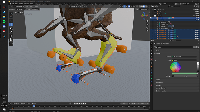Pick a hue on the color wheel
The height and width of the screenshot is (112, 200).
point(176,67)
